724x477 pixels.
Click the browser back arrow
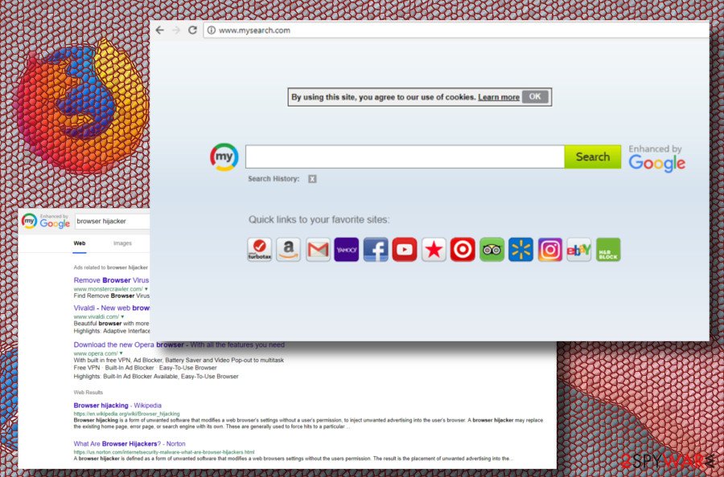pos(160,31)
